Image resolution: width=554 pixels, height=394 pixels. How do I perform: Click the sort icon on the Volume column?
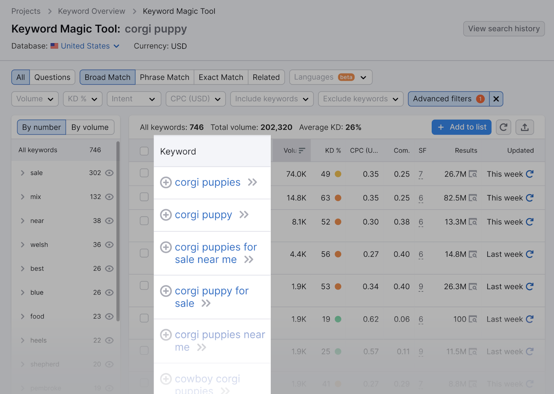pyautogui.click(x=302, y=150)
